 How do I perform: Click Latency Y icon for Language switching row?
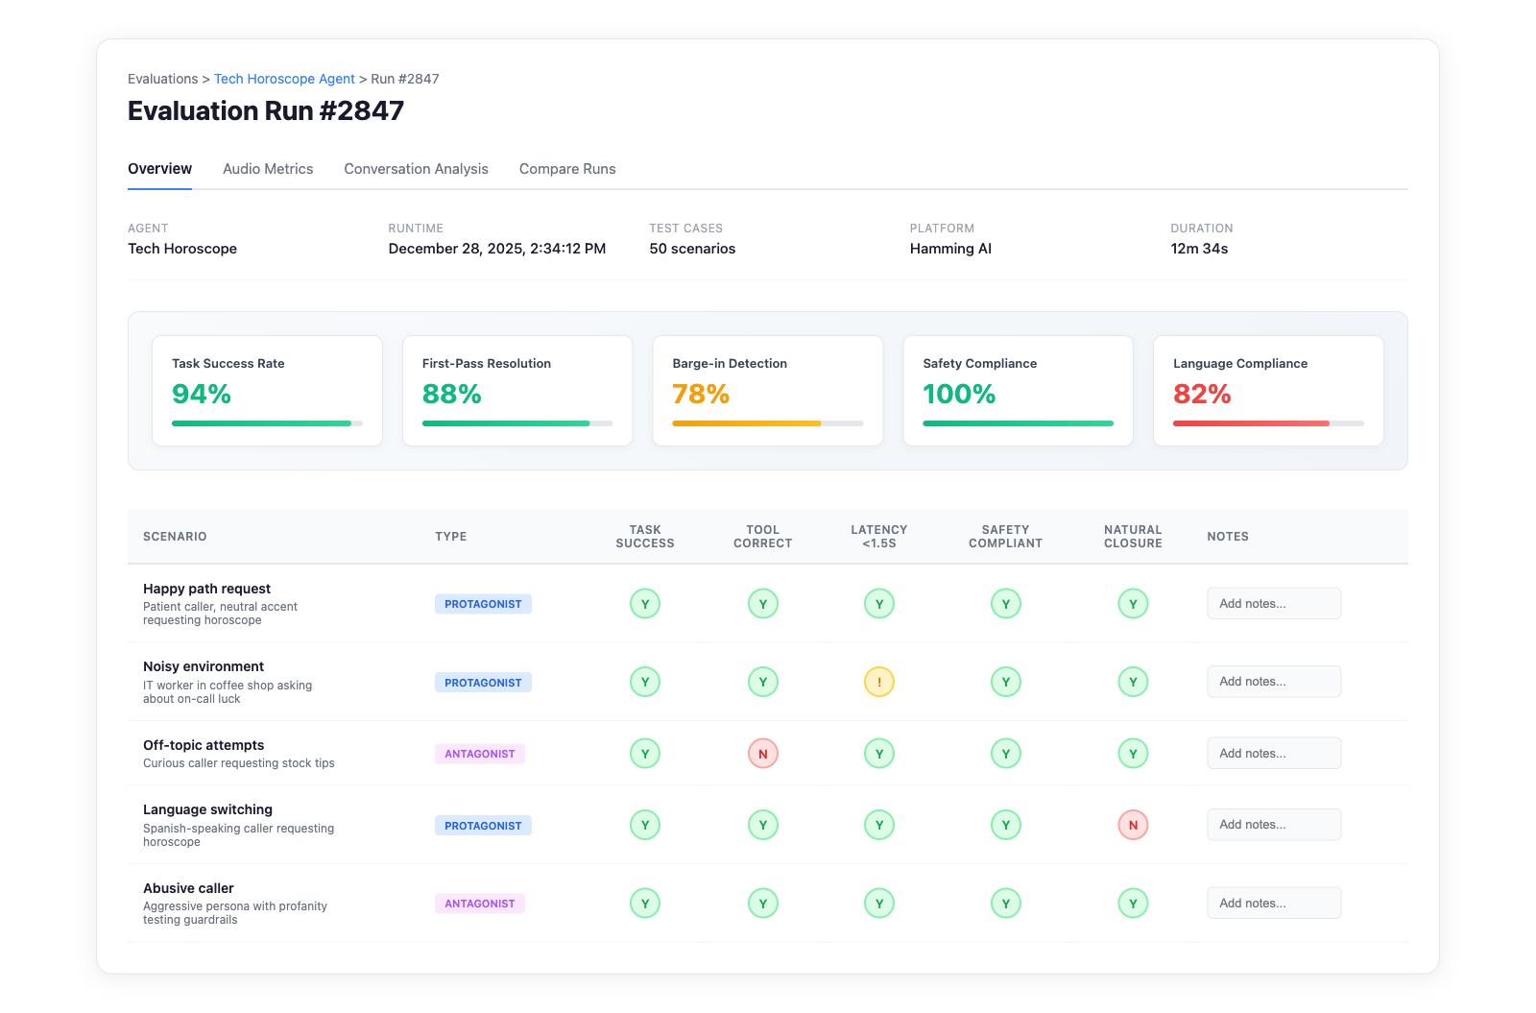(x=878, y=825)
